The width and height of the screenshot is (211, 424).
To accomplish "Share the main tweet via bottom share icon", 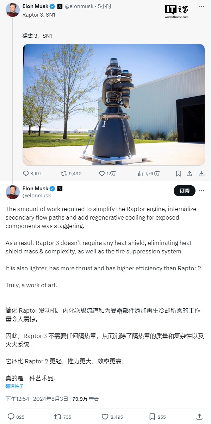I will point(199,417).
